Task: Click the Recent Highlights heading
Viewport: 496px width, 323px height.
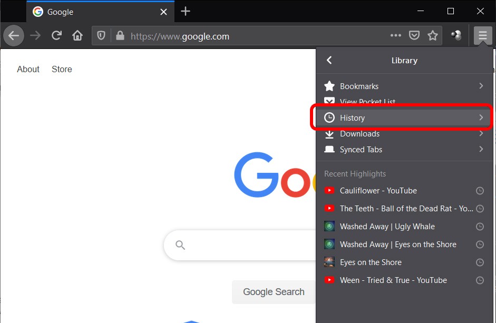Action: 355,174
